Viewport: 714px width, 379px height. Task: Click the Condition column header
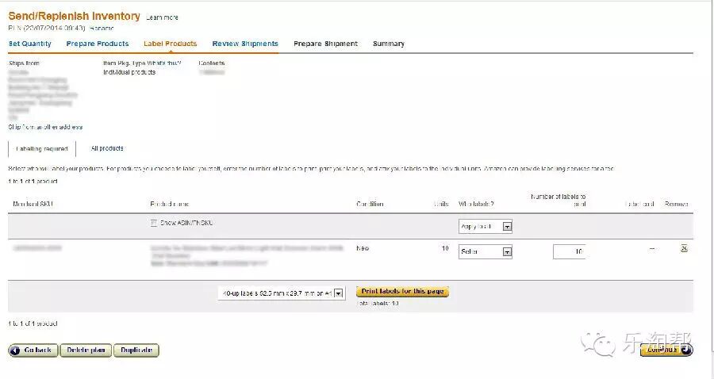point(370,204)
